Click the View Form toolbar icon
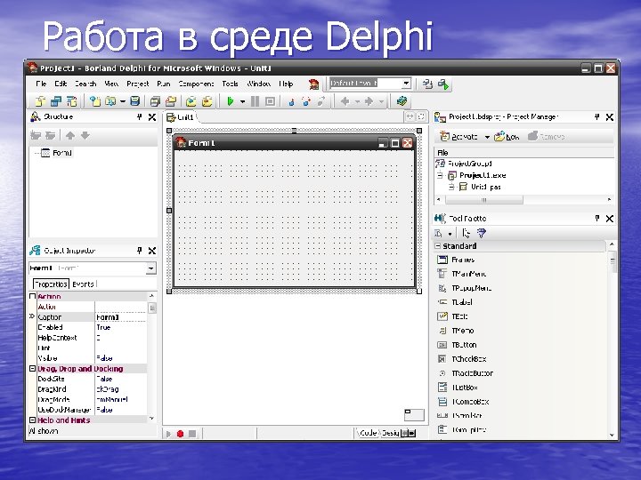The image size is (641, 480). [x=55, y=100]
